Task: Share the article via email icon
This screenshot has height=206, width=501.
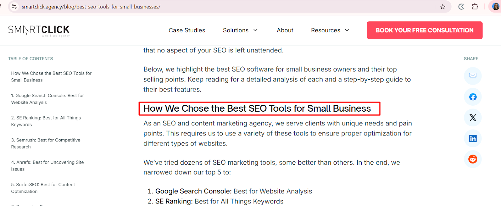Action: [473, 76]
